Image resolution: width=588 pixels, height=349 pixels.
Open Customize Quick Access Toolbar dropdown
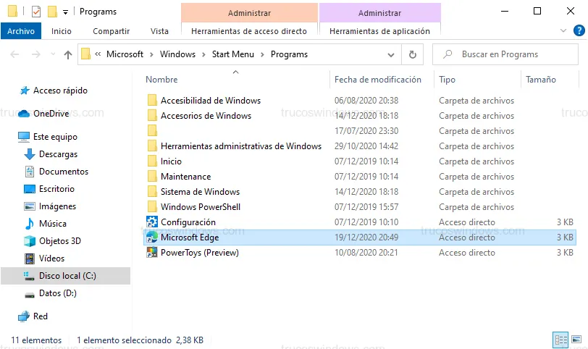tap(66, 12)
